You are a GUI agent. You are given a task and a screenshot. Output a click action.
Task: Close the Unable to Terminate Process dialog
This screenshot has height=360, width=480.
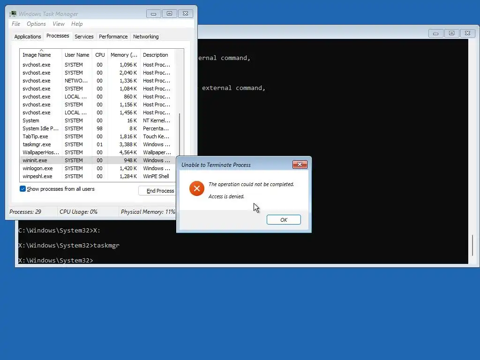300,165
